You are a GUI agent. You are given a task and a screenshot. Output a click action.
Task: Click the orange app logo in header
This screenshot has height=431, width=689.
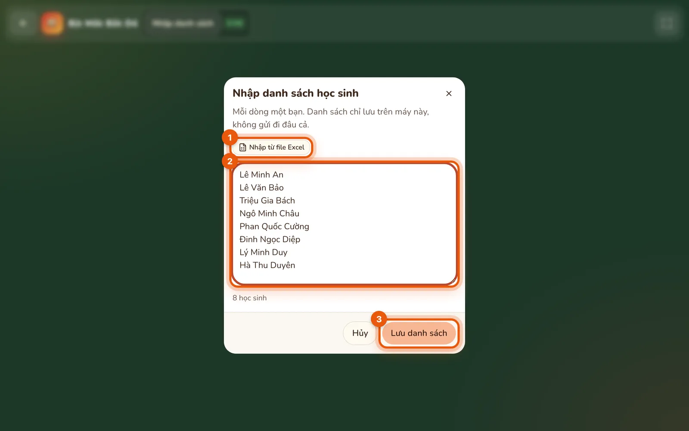coord(52,23)
